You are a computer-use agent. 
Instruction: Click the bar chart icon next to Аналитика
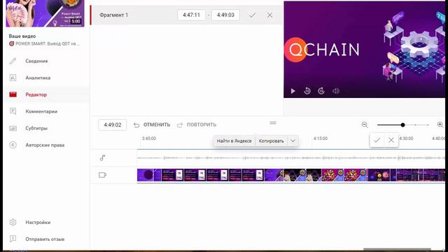[x=13, y=78]
